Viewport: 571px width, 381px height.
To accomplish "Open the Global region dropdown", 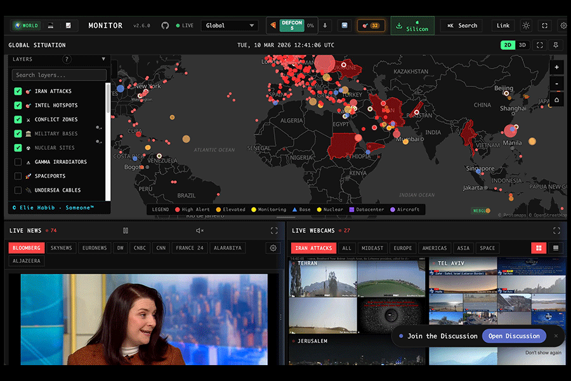I will 229,25.
